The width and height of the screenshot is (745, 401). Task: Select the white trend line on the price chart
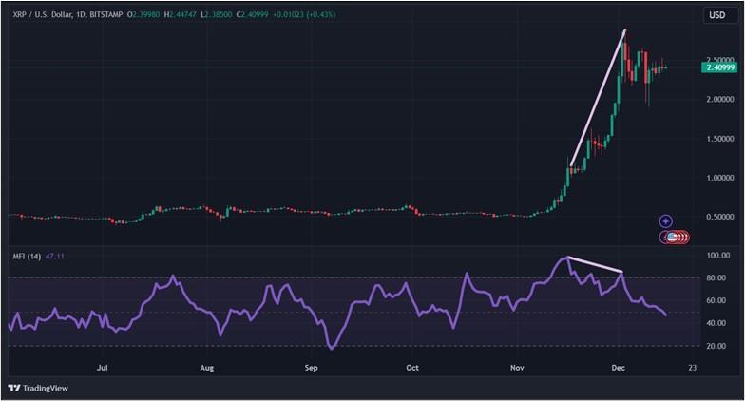tap(598, 98)
